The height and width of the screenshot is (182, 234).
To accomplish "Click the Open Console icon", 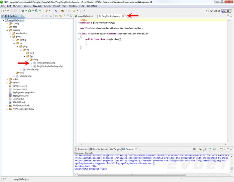I will click(221, 149).
